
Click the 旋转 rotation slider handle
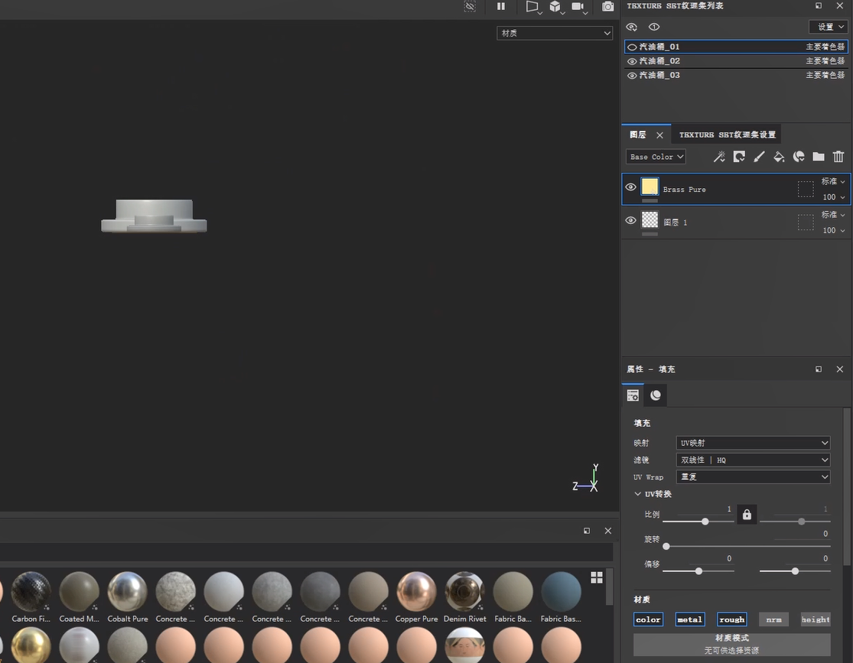pyautogui.click(x=666, y=546)
